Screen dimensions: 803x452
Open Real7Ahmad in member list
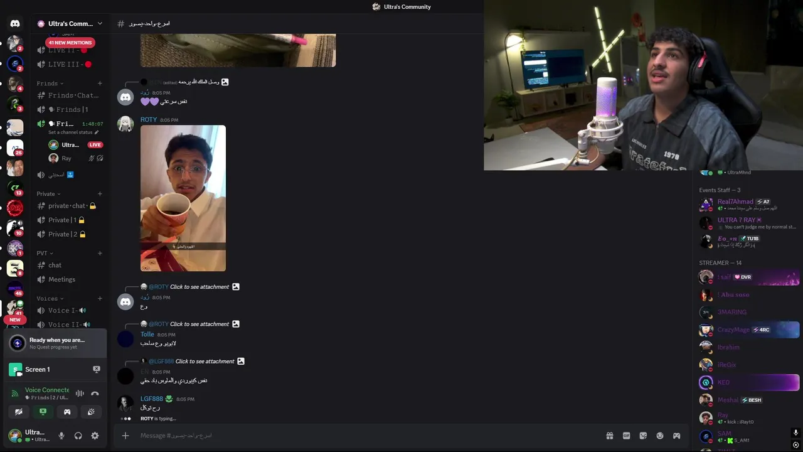pos(748,205)
